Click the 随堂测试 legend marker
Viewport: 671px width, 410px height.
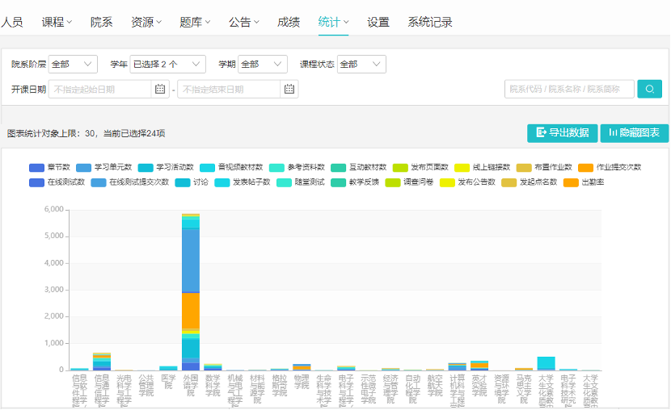[284, 182]
